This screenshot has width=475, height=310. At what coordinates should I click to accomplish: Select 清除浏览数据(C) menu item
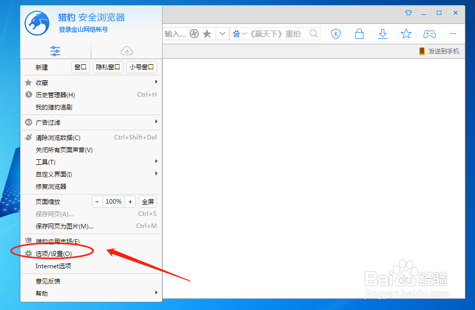pyautogui.click(x=91, y=137)
